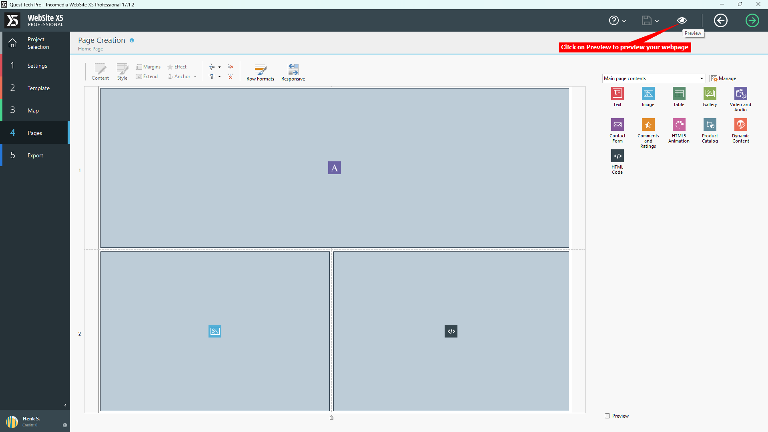Image resolution: width=768 pixels, height=432 pixels.
Task: Click the column marker below the grid
Action: 331,418
